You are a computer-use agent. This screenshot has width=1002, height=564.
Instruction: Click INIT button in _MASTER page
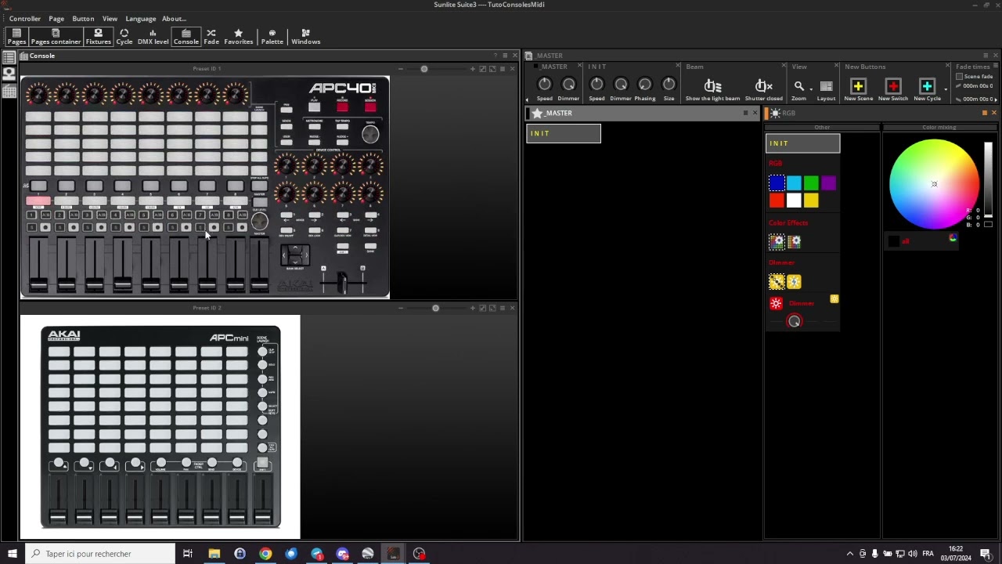coord(564,134)
